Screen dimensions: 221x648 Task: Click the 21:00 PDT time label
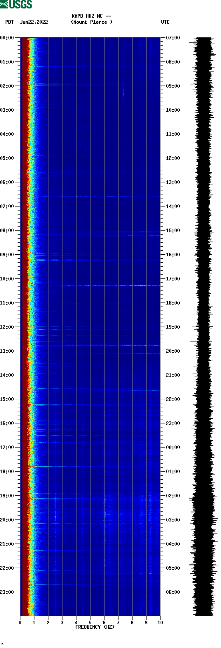point(7,544)
